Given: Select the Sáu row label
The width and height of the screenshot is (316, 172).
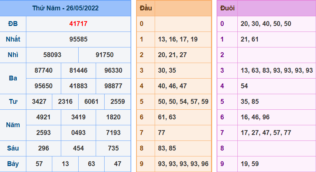Looking at the screenshot, I should pyautogui.click(x=13, y=148).
